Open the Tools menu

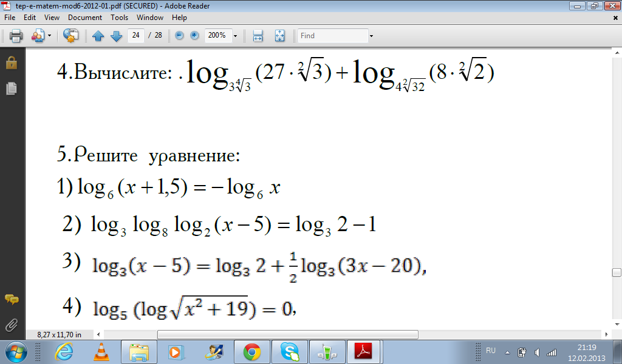click(119, 18)
